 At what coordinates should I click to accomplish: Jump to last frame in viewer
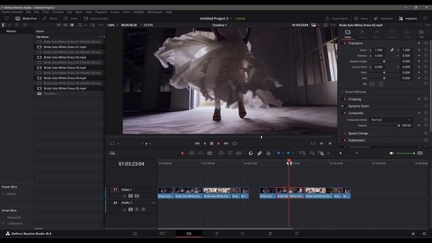pos(226,143)
